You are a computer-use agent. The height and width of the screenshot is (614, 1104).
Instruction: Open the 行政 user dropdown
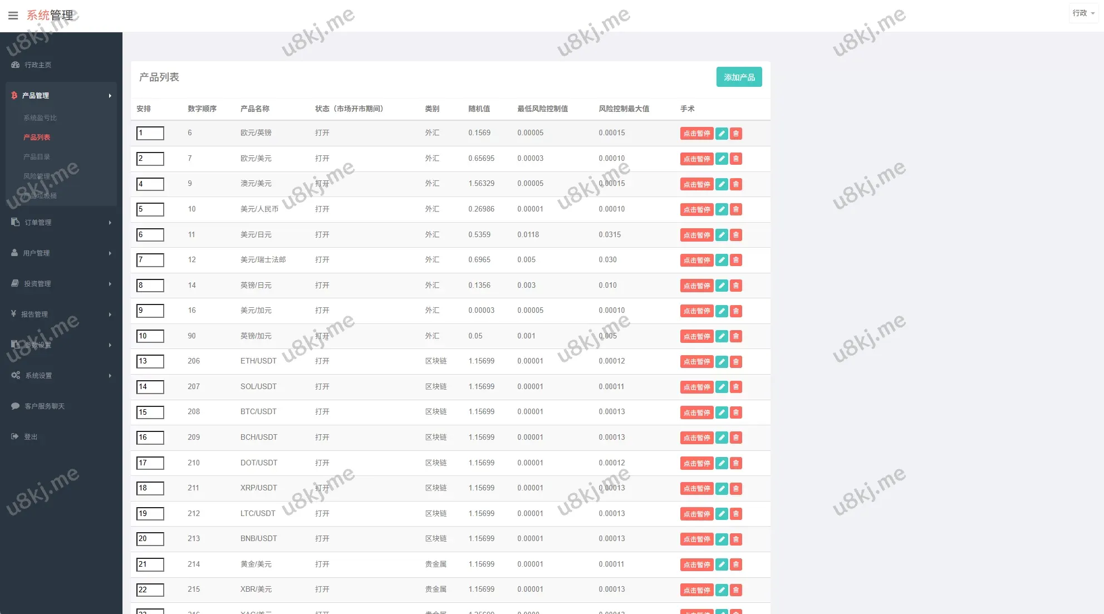1083,13
